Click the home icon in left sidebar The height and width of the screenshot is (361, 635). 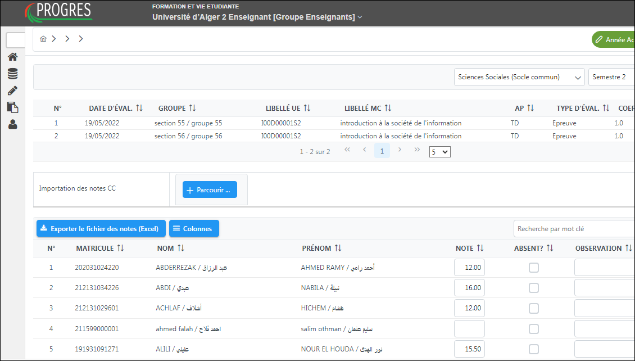tap(12, 57)
